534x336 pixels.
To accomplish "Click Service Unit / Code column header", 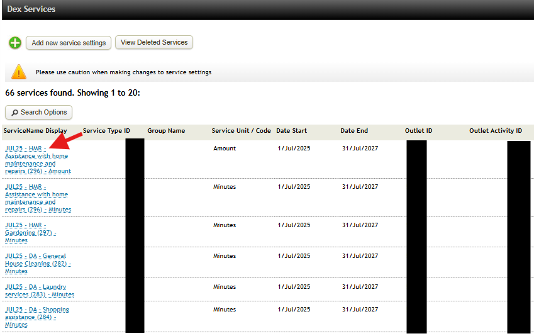I will pyautogui.click(x=241, y=130).
